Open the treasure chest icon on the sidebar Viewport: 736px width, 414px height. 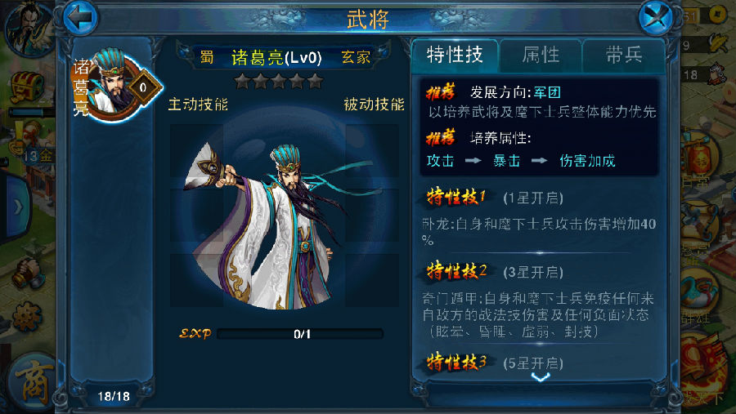click(x=26, y=87)
